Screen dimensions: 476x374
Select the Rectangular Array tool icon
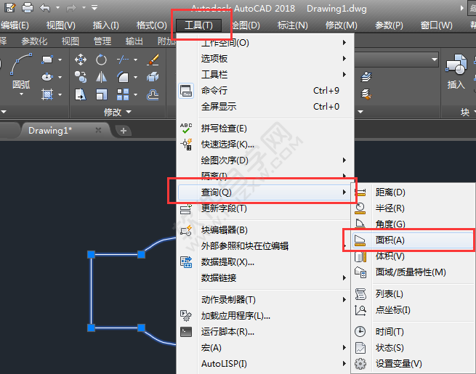point(123,94)
